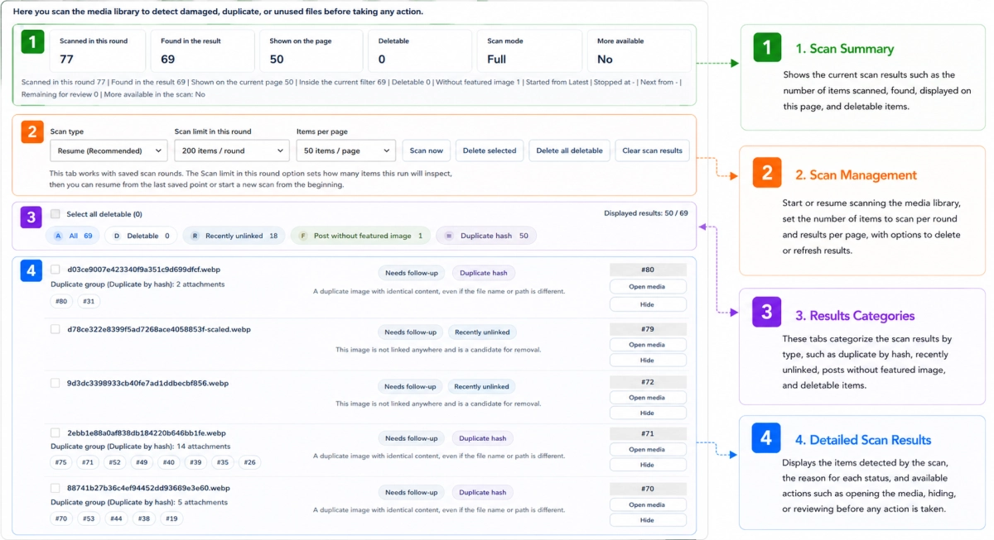Tick checkbox for d03ce9007e423340f9a351c9d699dfcf.webp

click(55, 270)
